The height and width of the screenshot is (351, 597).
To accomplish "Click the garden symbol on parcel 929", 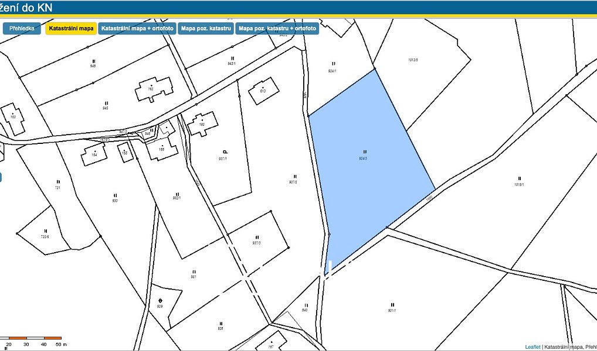I will coord(160,301).
